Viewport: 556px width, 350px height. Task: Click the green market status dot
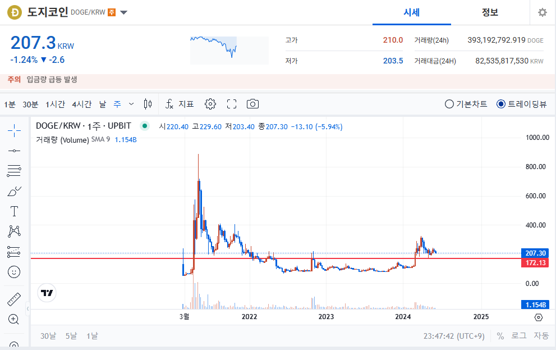[145, 126]
